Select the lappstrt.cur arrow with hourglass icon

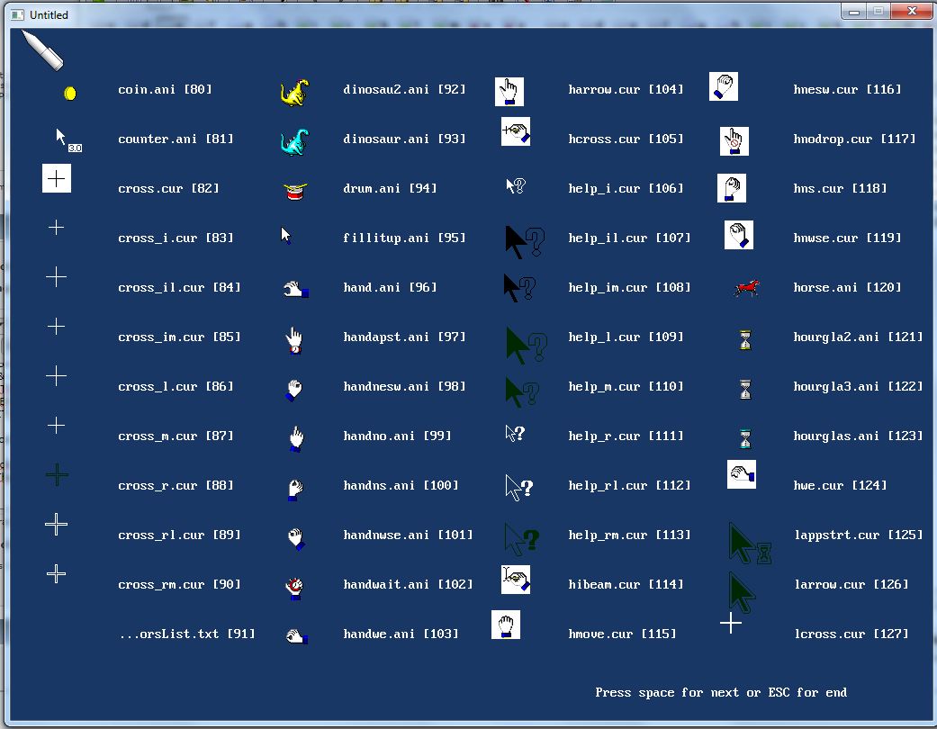(750, 544)
